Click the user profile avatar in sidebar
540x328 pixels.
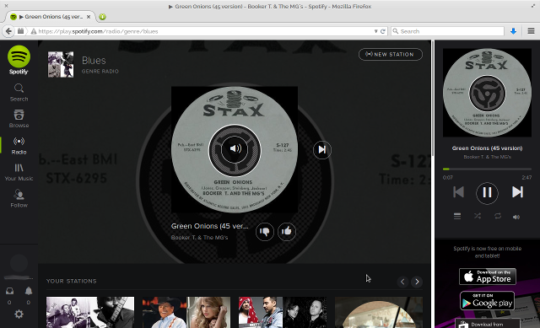pyautogui.click(x=19, y=264)
